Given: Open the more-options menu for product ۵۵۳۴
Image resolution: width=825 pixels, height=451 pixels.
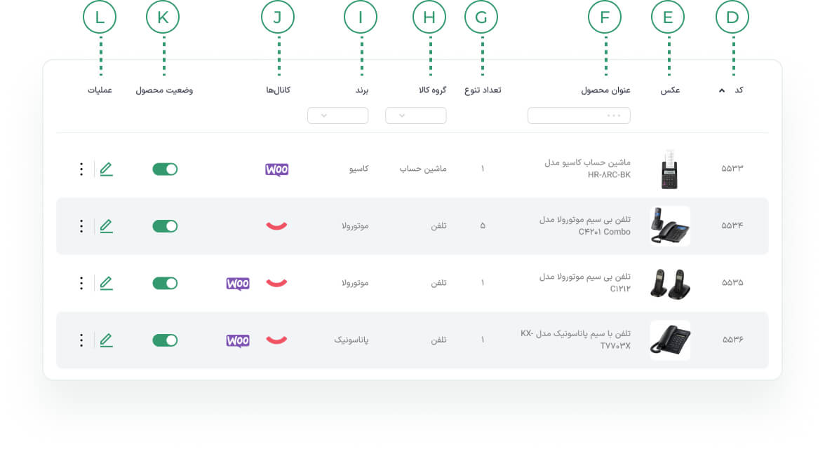Looking at the screenshot, I should tap(81, 226).
